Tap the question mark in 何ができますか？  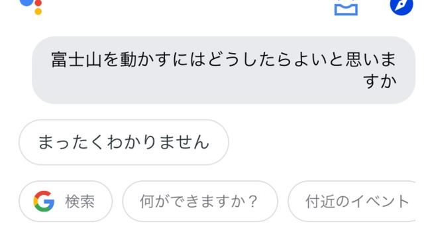coord(252,202)
